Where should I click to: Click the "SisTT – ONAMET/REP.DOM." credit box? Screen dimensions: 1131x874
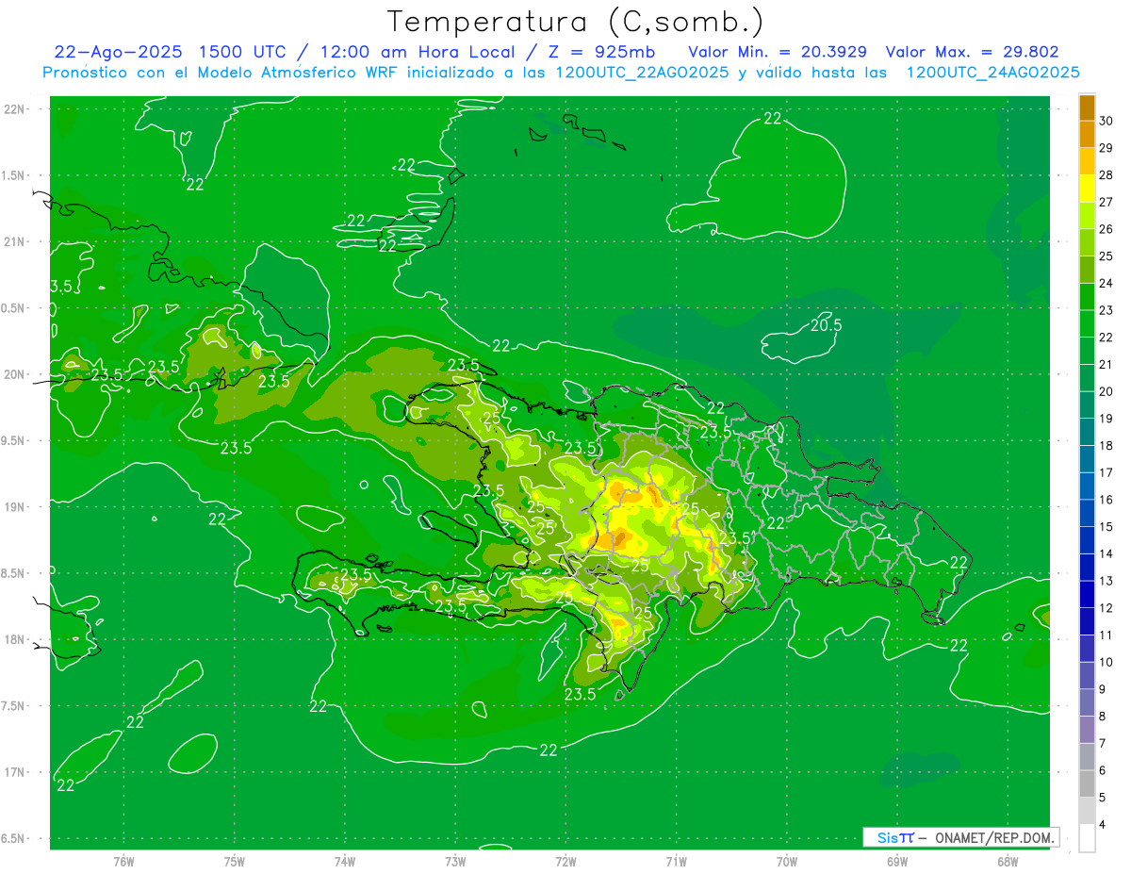click(x=960, y=837)
